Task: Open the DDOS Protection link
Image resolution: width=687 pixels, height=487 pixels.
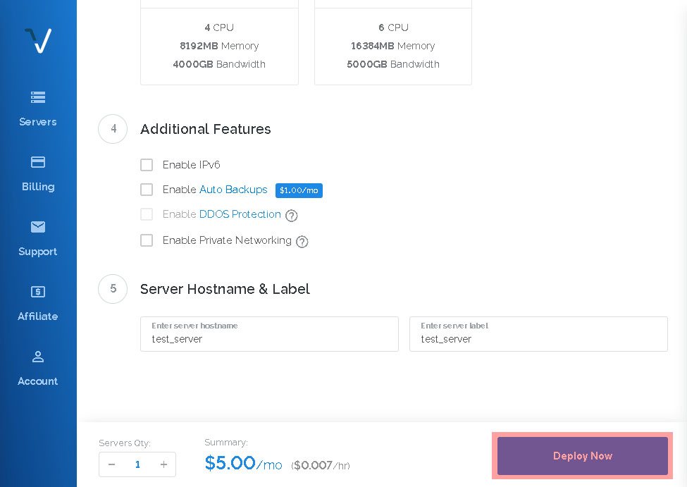Action: point(240,214)
